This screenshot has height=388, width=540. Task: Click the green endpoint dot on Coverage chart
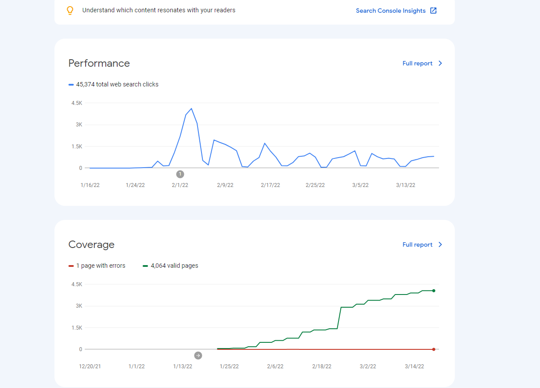(x=434, y=291)
